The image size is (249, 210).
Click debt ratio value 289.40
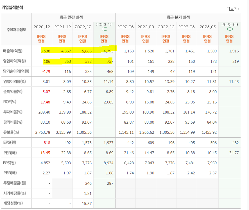tap(44, 112)
